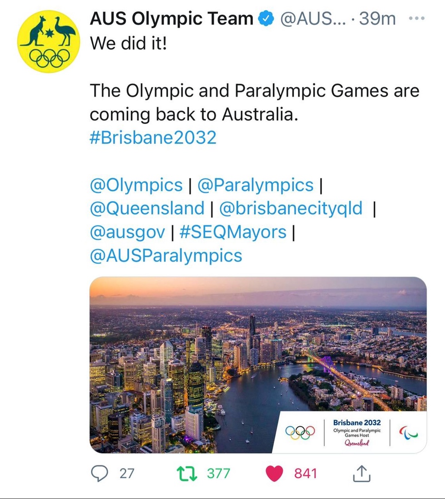Open the @Olympics mention
Viewport: 445px width, 499px height.
[136, 185]
